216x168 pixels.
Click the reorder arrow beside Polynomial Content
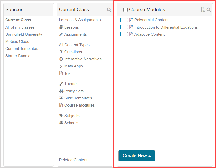coord(120,20)
